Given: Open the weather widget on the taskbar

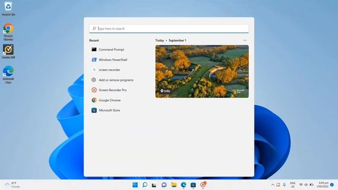Looking at the screenshot, I should tap(13, 185).
